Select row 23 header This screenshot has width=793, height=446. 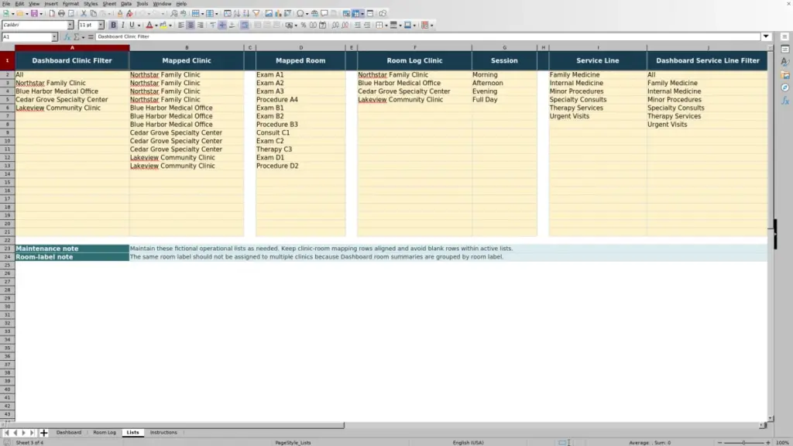click(7, 249)
